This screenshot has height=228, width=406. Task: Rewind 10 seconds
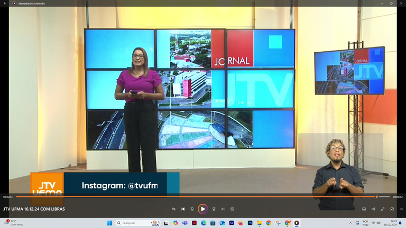tap(192, 209)
